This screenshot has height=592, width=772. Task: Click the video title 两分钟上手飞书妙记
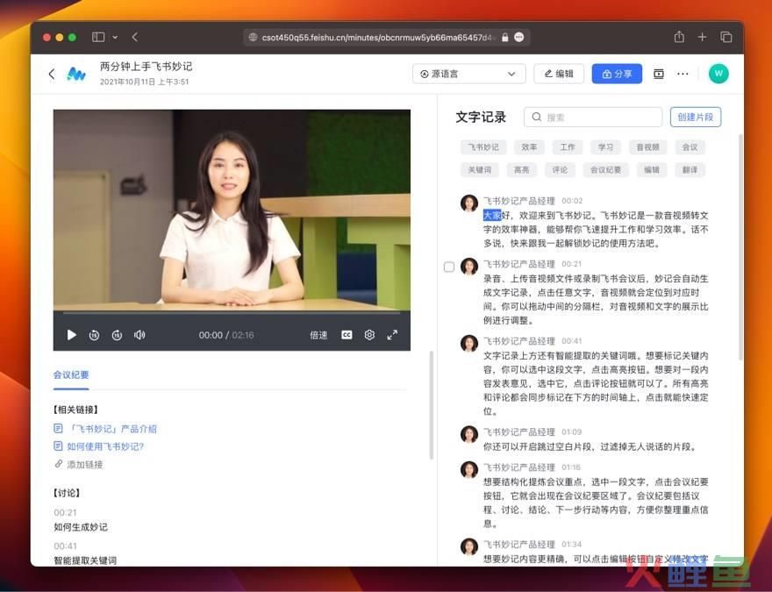147,67
